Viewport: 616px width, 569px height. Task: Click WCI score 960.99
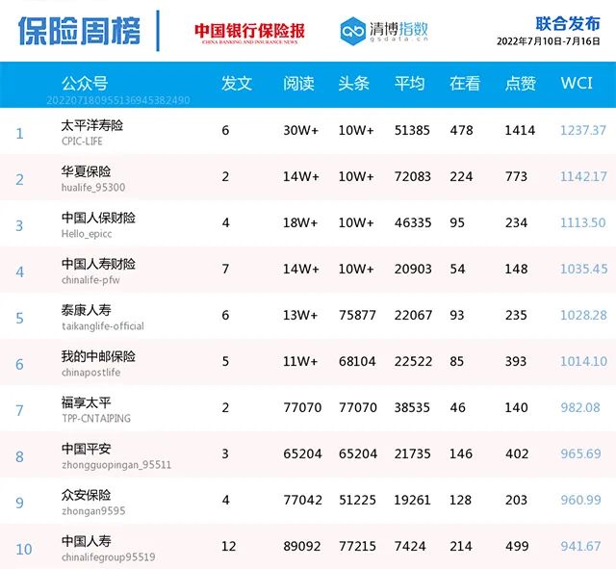[x=580, y=500]
